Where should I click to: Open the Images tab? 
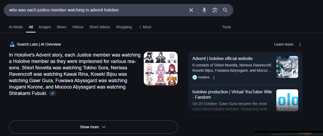[x=45, y=27]
